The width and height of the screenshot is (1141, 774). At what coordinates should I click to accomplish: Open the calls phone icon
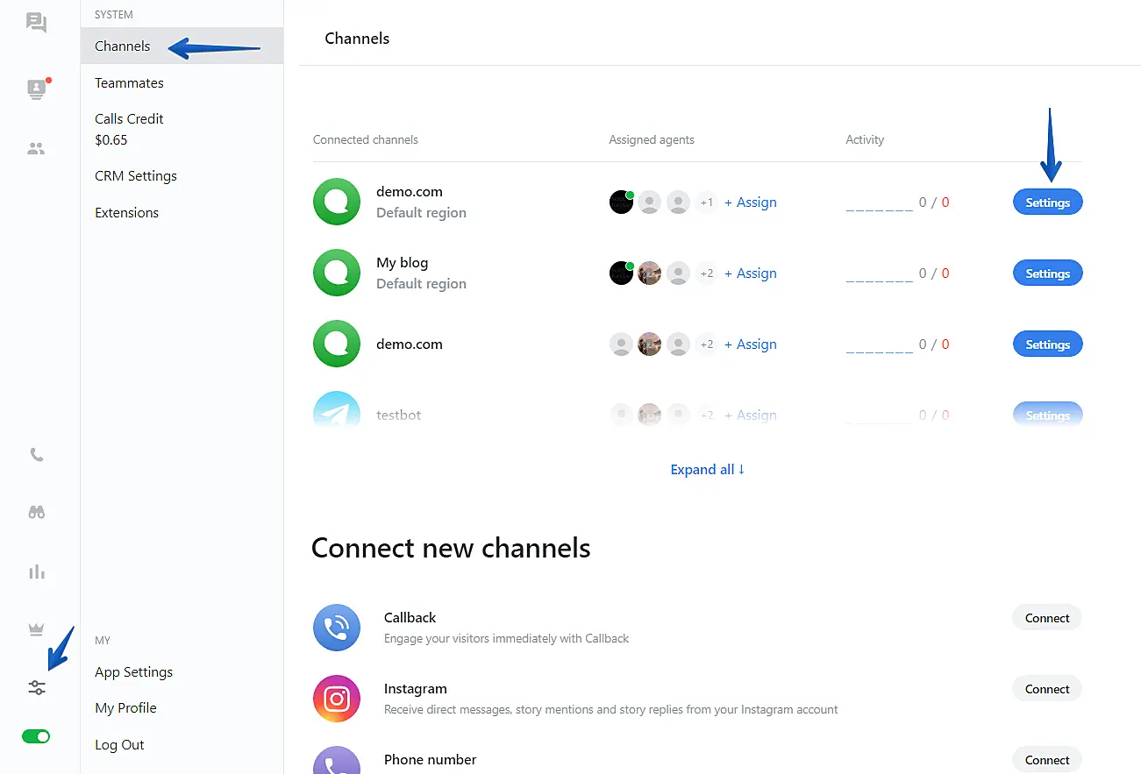[x=36, y=455]
